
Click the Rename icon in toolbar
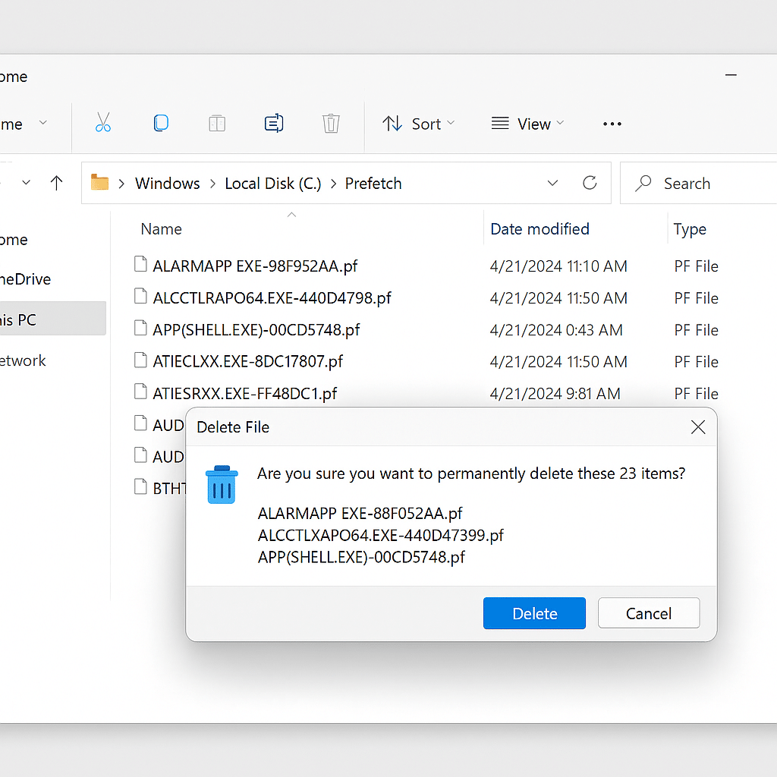(x=273, y=123)
